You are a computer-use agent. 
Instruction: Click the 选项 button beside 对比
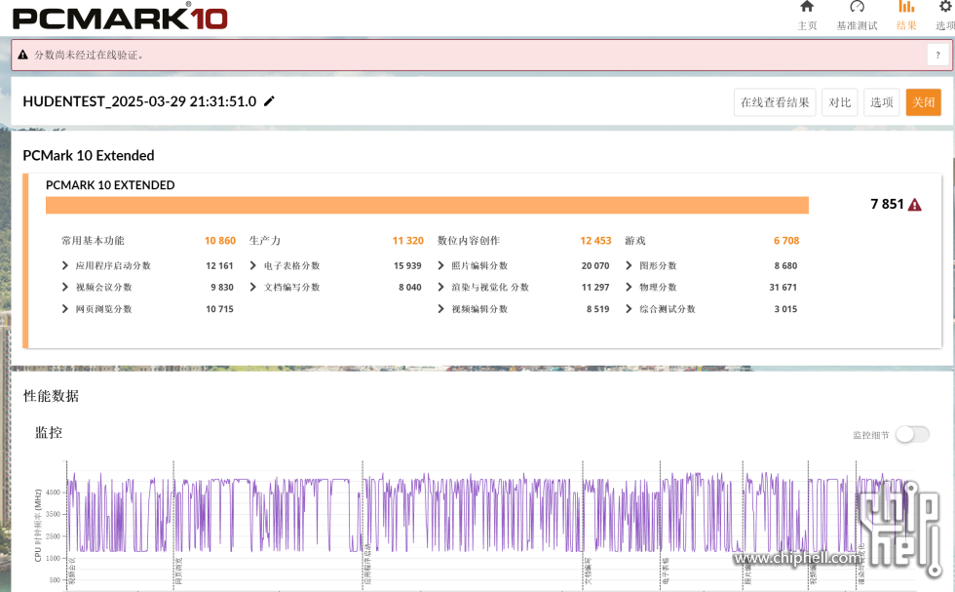(x=881, y=102)
